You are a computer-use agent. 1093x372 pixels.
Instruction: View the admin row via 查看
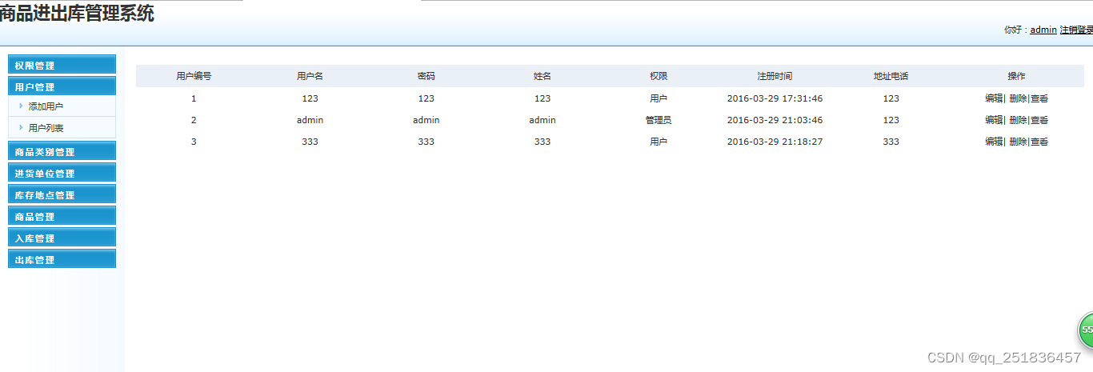pos(1039,120)
